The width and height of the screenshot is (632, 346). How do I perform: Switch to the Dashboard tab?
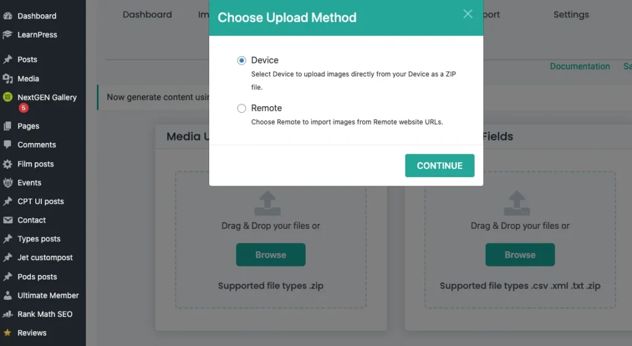[x=147, y=15]
